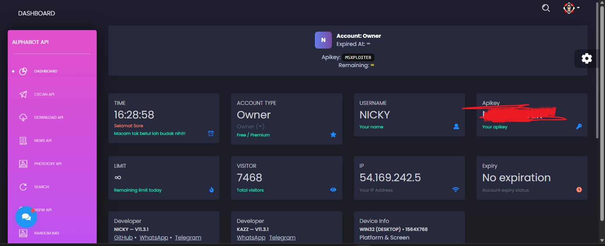Click the flame icon in Limit card

pyautogui.click(x=211, y=190)
